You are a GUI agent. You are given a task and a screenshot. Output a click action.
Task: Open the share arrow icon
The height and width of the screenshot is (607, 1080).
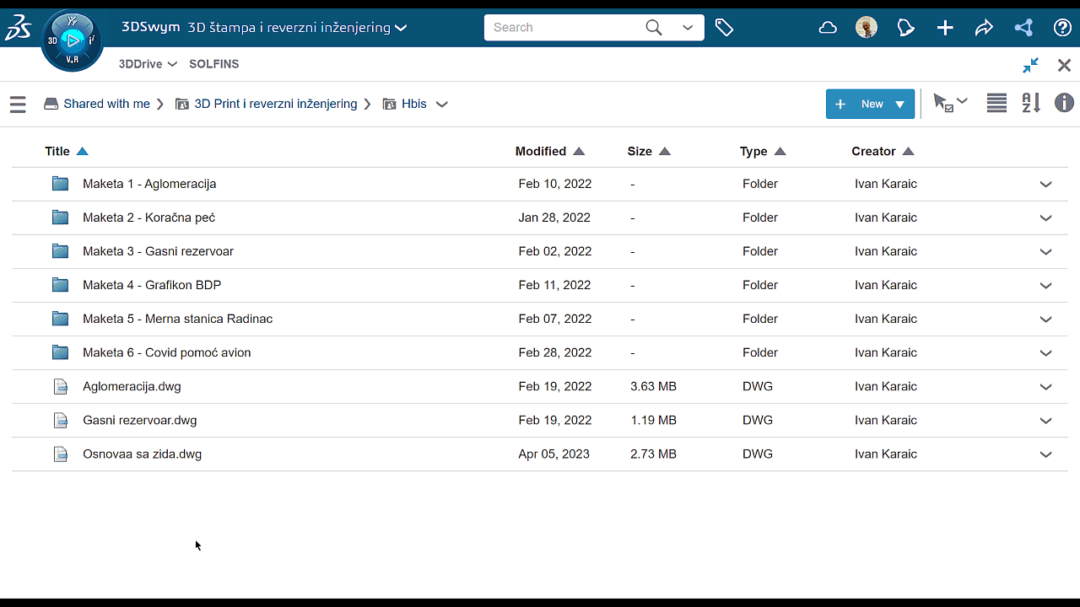[x=984, y=28]
